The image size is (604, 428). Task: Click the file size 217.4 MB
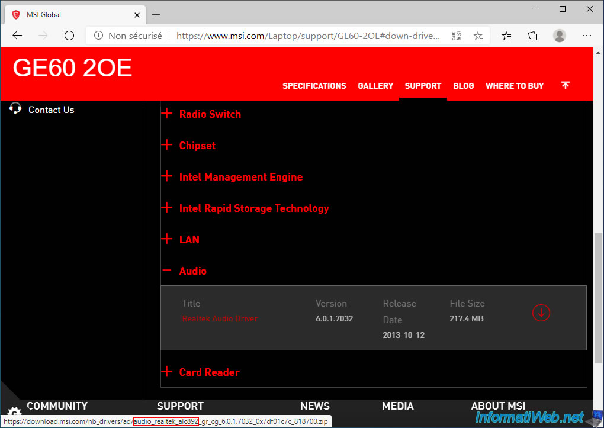point(467,318)
